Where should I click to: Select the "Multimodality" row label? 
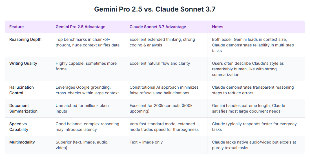(22, 142)
